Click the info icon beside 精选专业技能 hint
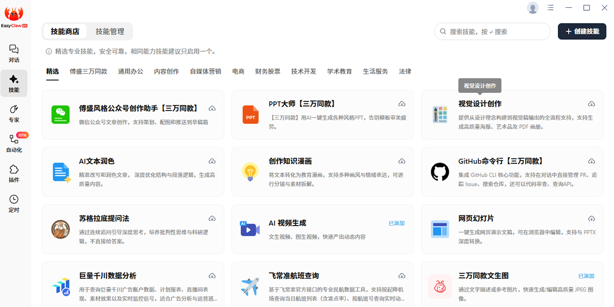614x307 pixels. (49, 51)
